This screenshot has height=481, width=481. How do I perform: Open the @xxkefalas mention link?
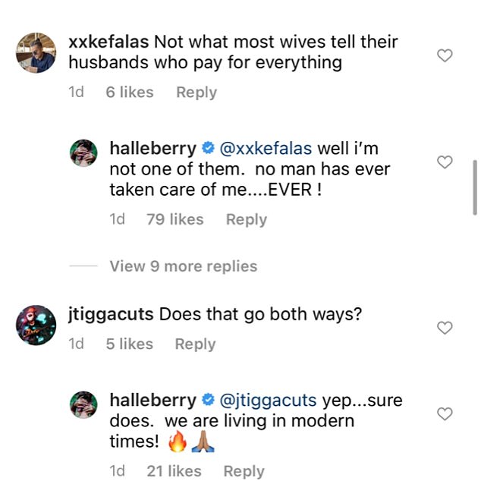pos(266,147)
